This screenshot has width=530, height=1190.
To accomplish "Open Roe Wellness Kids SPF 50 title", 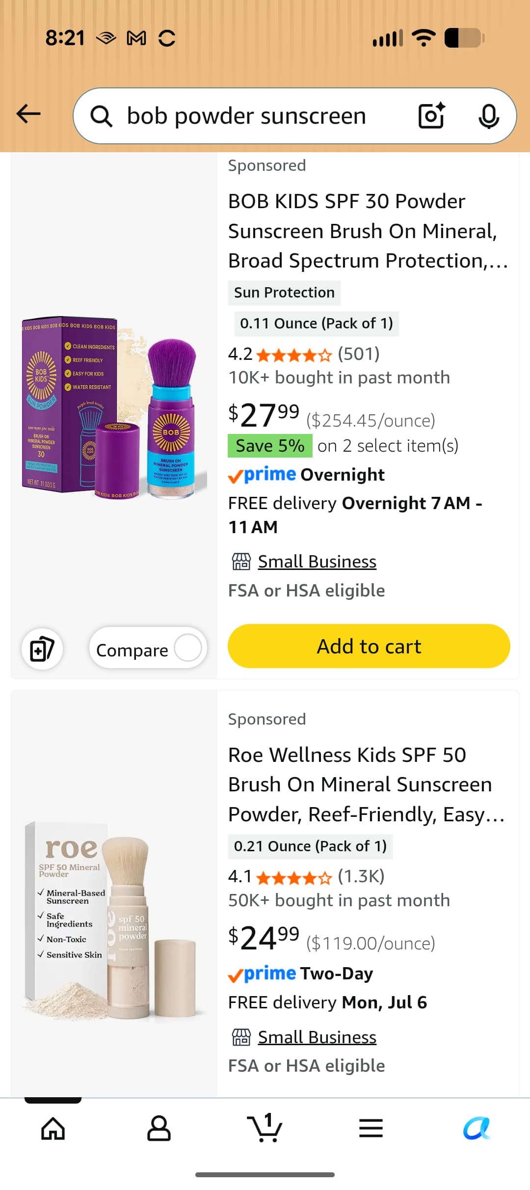I will pyautogui.click(x=367, y=784).
